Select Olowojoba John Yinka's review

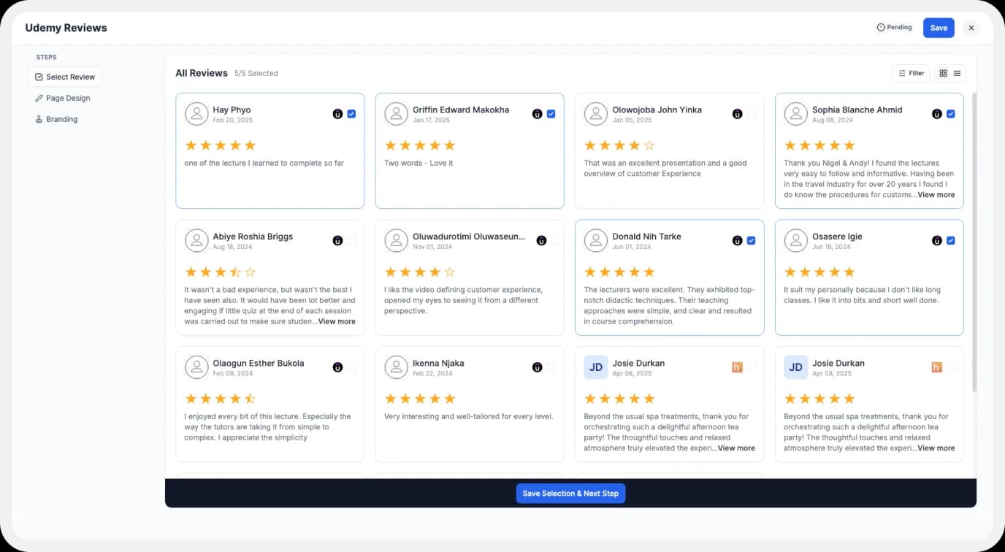click(751, 114)
